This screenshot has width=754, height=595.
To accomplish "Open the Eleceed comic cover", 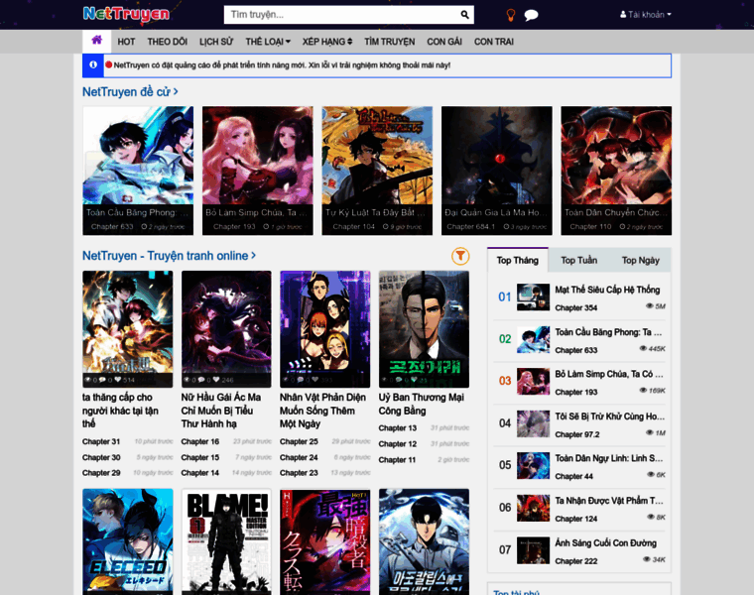I will (127, 541).
